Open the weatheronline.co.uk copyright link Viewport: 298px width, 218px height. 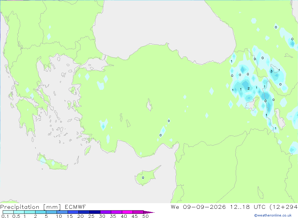click(x=273, y=215)
